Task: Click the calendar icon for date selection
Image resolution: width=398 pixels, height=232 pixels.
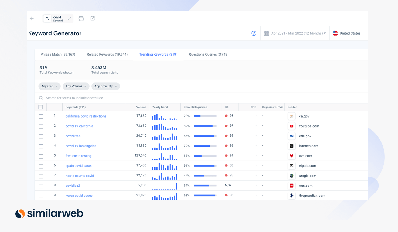Action: [267, 33]
